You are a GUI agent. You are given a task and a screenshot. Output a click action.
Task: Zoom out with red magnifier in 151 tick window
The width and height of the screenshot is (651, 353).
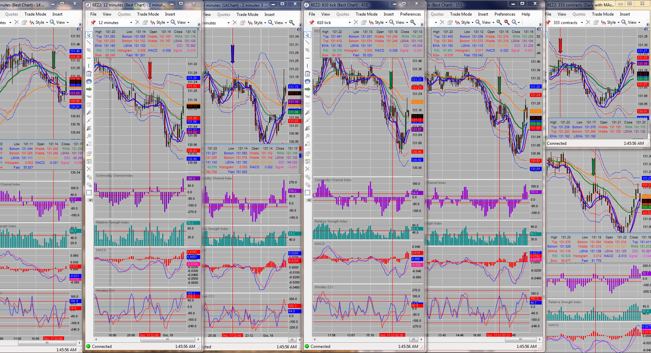coord(507,22)
